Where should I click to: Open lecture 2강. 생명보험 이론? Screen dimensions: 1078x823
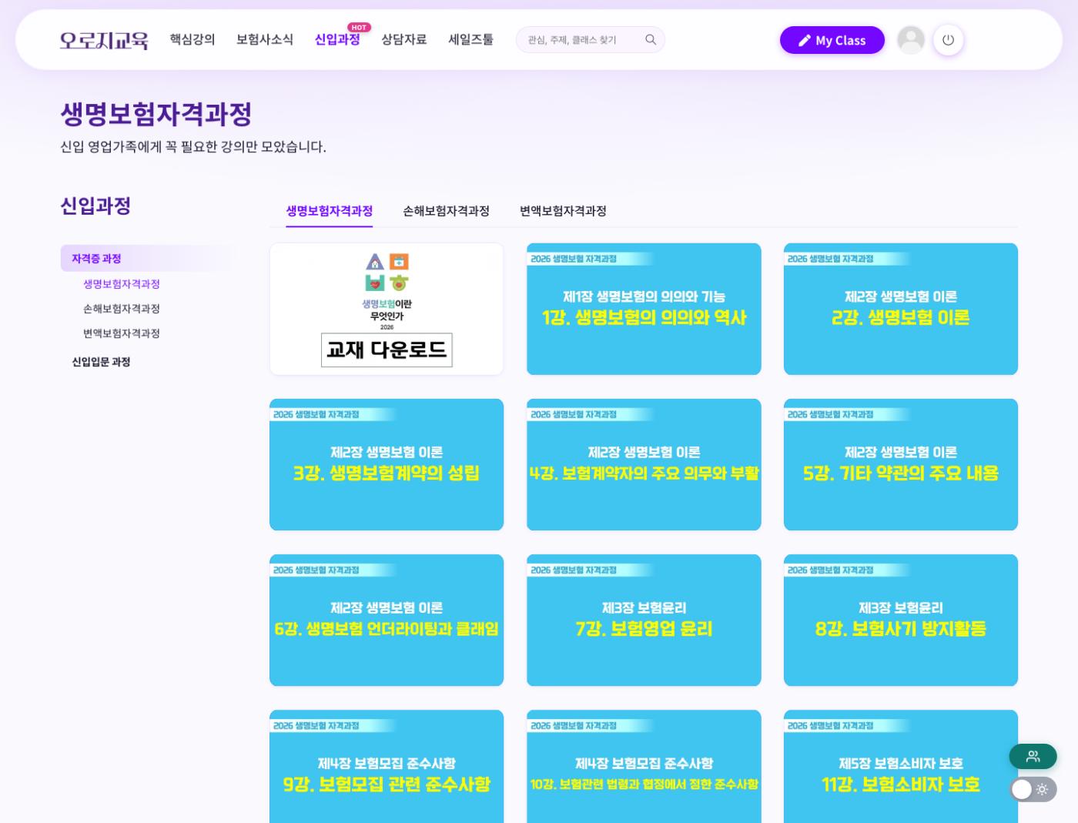click(901, 309)
